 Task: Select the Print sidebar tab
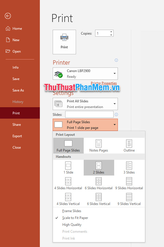tap(20, 113)
